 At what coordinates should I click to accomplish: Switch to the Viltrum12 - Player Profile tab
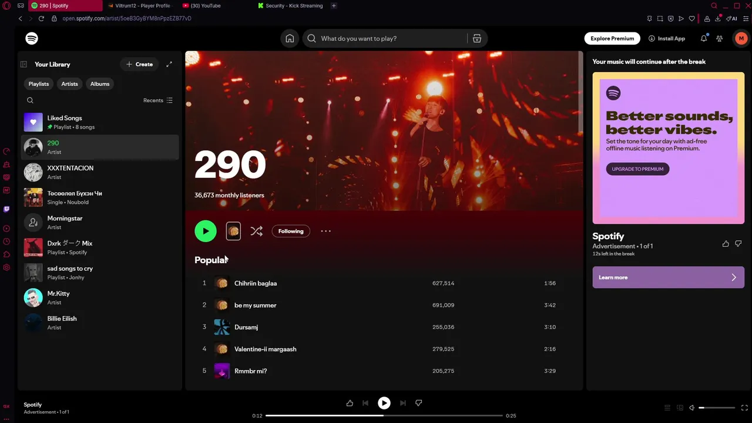point(139,6)
